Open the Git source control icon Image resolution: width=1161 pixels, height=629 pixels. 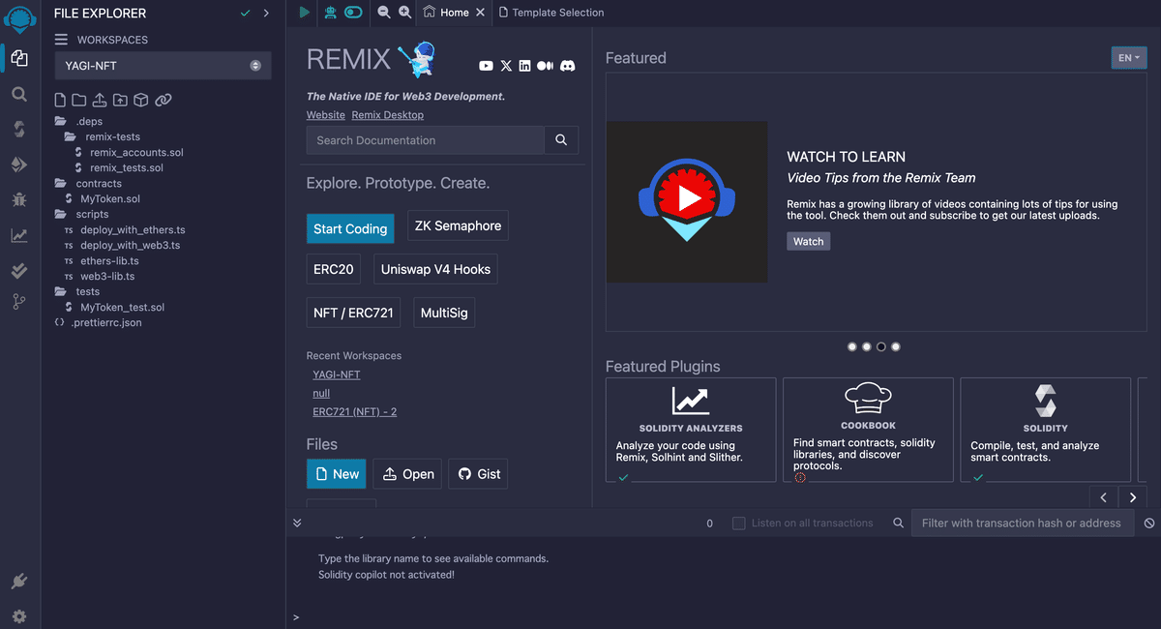[19, 302]
